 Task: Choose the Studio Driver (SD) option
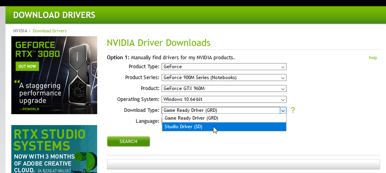click(x=224, y=127)
